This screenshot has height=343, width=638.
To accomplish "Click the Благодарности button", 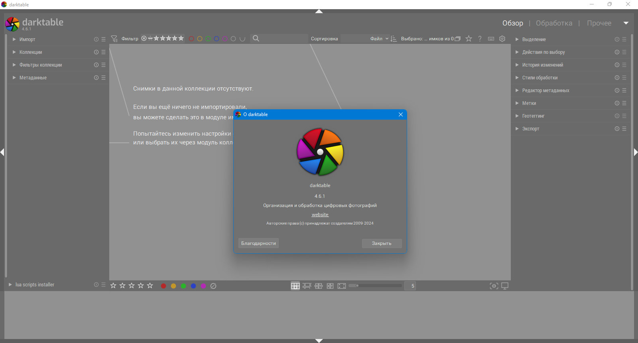I will click(x=258, y=243).
